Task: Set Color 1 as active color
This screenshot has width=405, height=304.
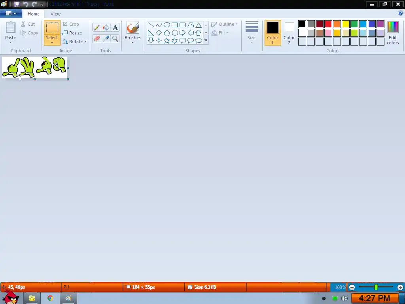Action: [273, 33]
